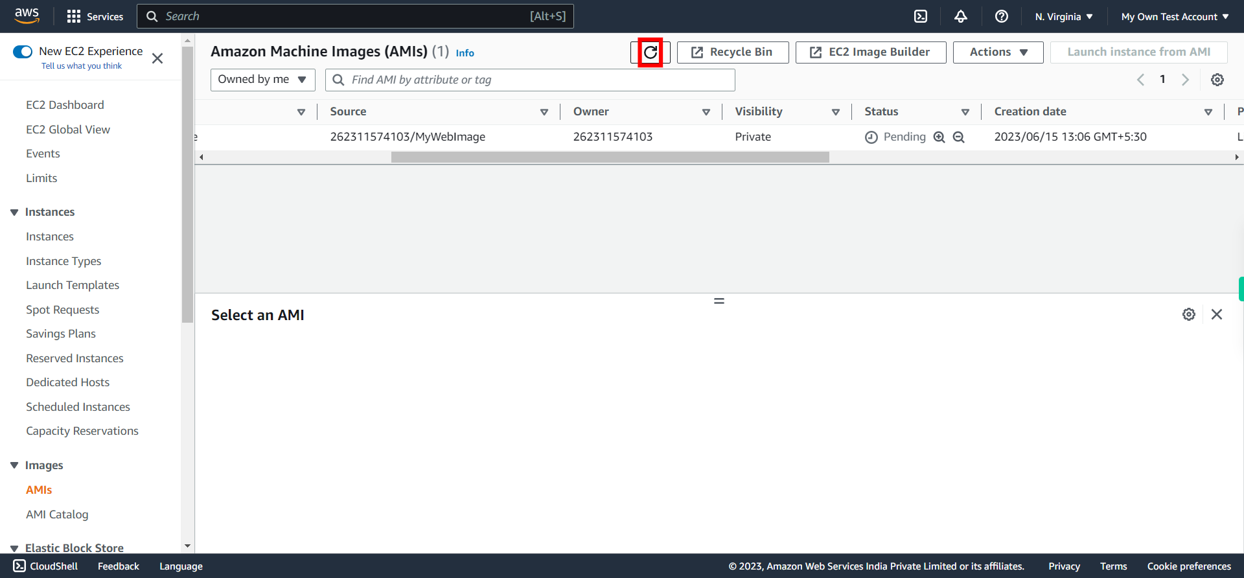This screenshot has height=578, width=1244.
Task: Click Tell us what you think link
Action: [x=82, y=66]
